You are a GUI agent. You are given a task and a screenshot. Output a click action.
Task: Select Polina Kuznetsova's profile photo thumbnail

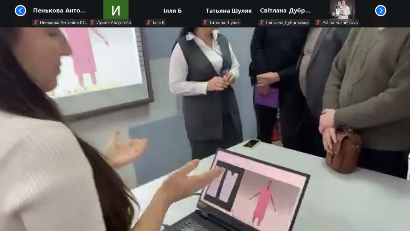point(342,9)
